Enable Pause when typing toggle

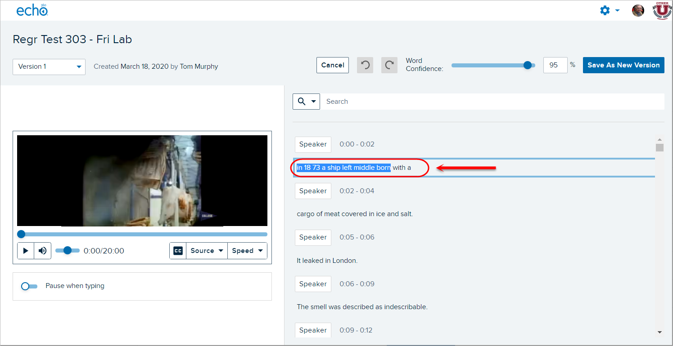click(29, 286)
